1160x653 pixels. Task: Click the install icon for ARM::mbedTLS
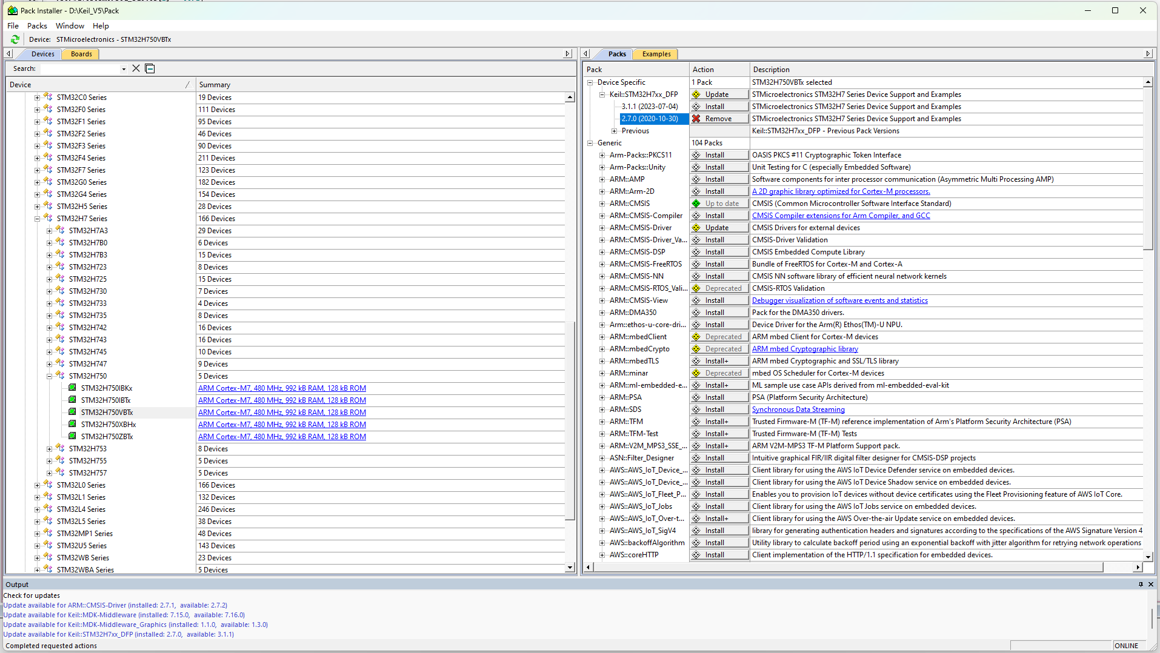[x=697, y=361]
